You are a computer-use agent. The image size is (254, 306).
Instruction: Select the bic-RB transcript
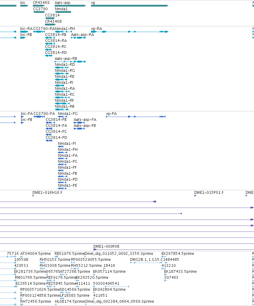(23, 38)
